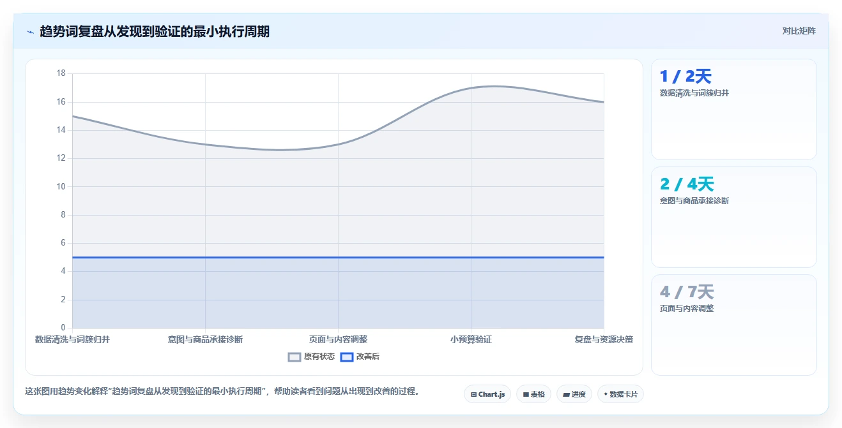Click the chart title 趋势词复盘从发现到验证的最小执行周期

click(155, 31)
